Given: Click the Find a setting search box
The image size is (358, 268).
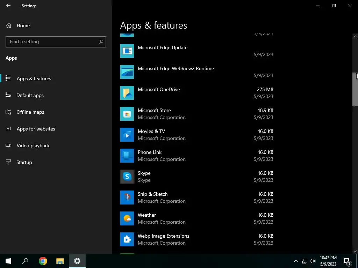Looking at the screenshot, I should (x=56, y=42).
